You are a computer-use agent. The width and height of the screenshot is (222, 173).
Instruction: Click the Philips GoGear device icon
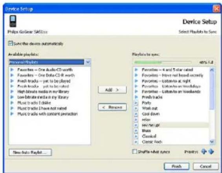13,21
